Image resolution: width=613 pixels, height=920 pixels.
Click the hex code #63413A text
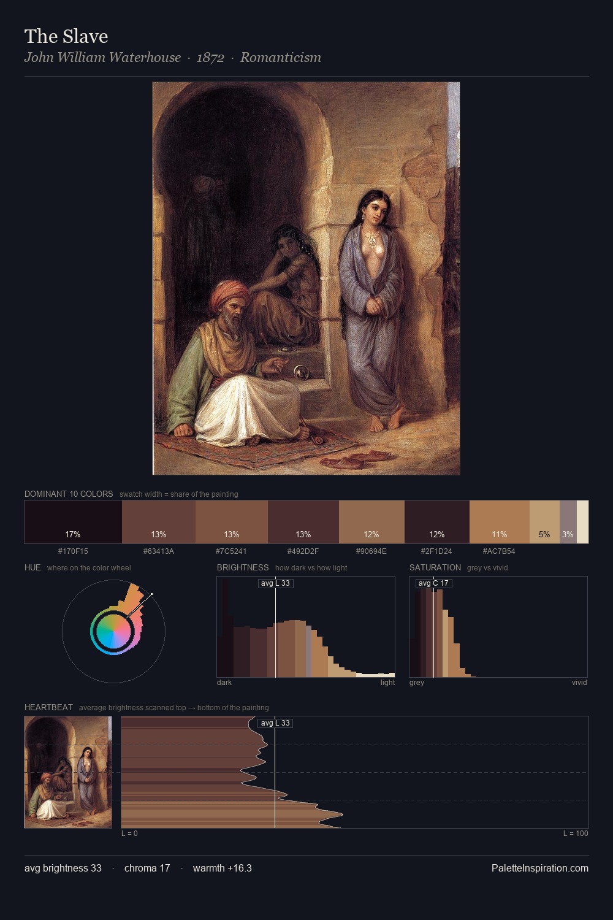point(159,551)
